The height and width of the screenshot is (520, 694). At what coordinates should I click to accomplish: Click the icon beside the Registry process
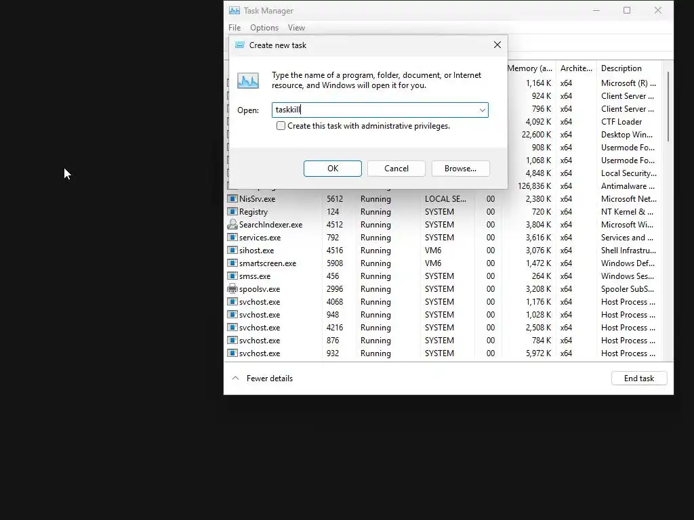232,212
